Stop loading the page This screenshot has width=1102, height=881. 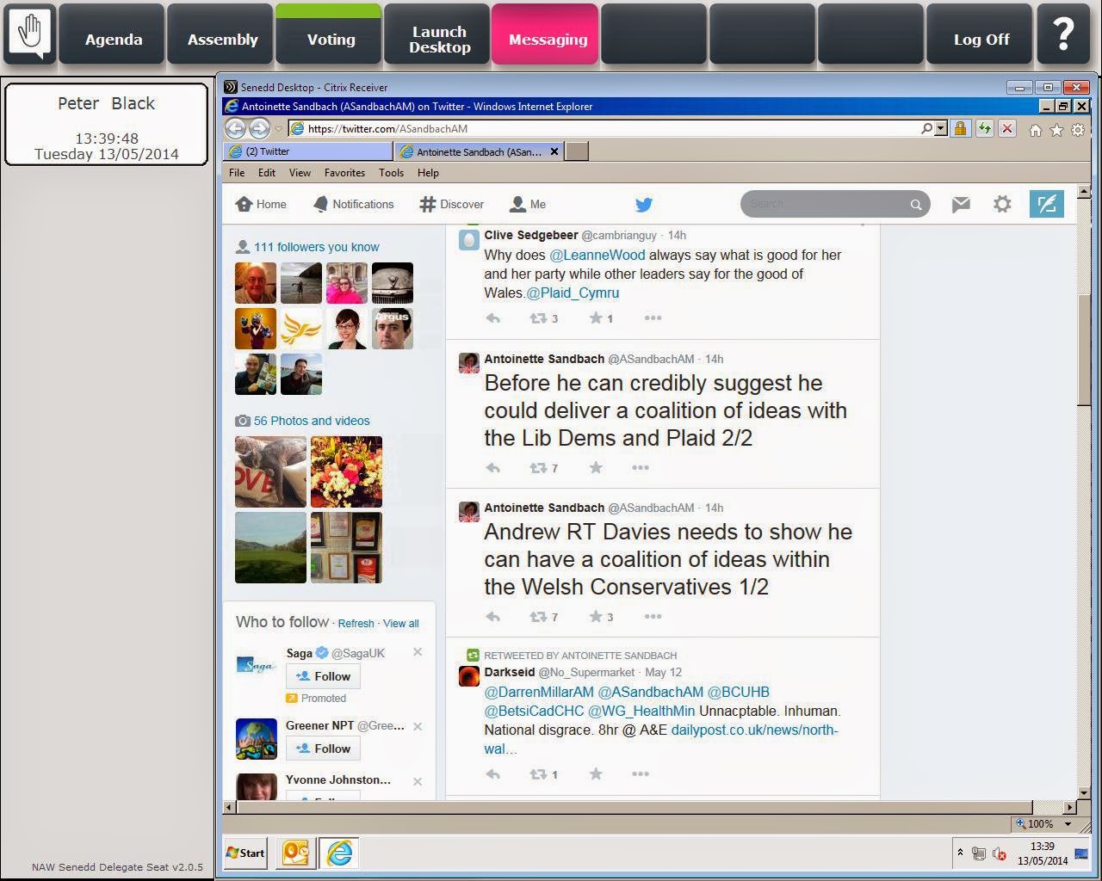tap(1007, 128)
